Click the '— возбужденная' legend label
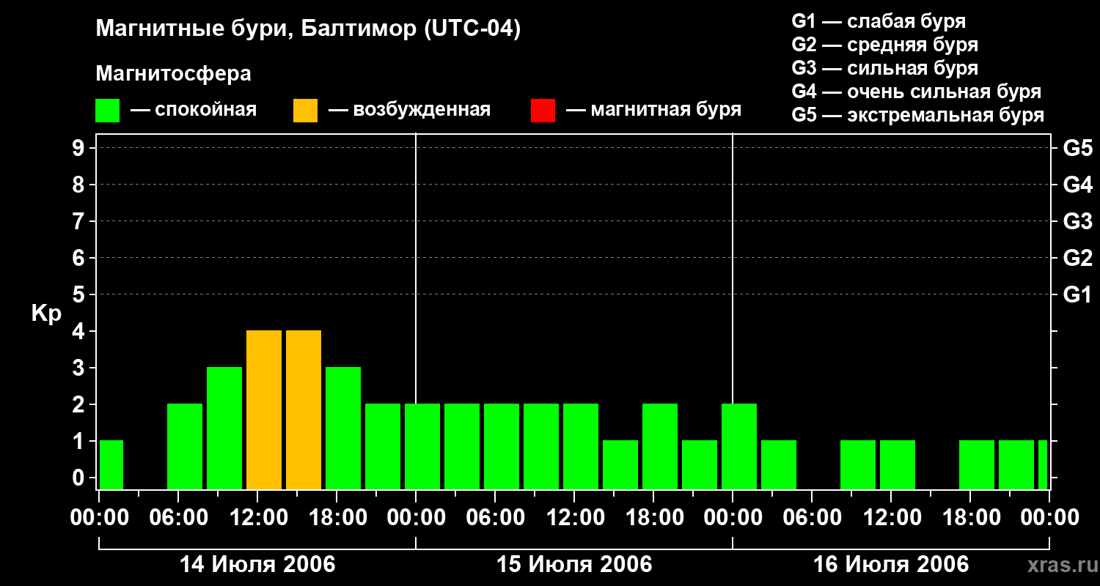 pos(409,110)
